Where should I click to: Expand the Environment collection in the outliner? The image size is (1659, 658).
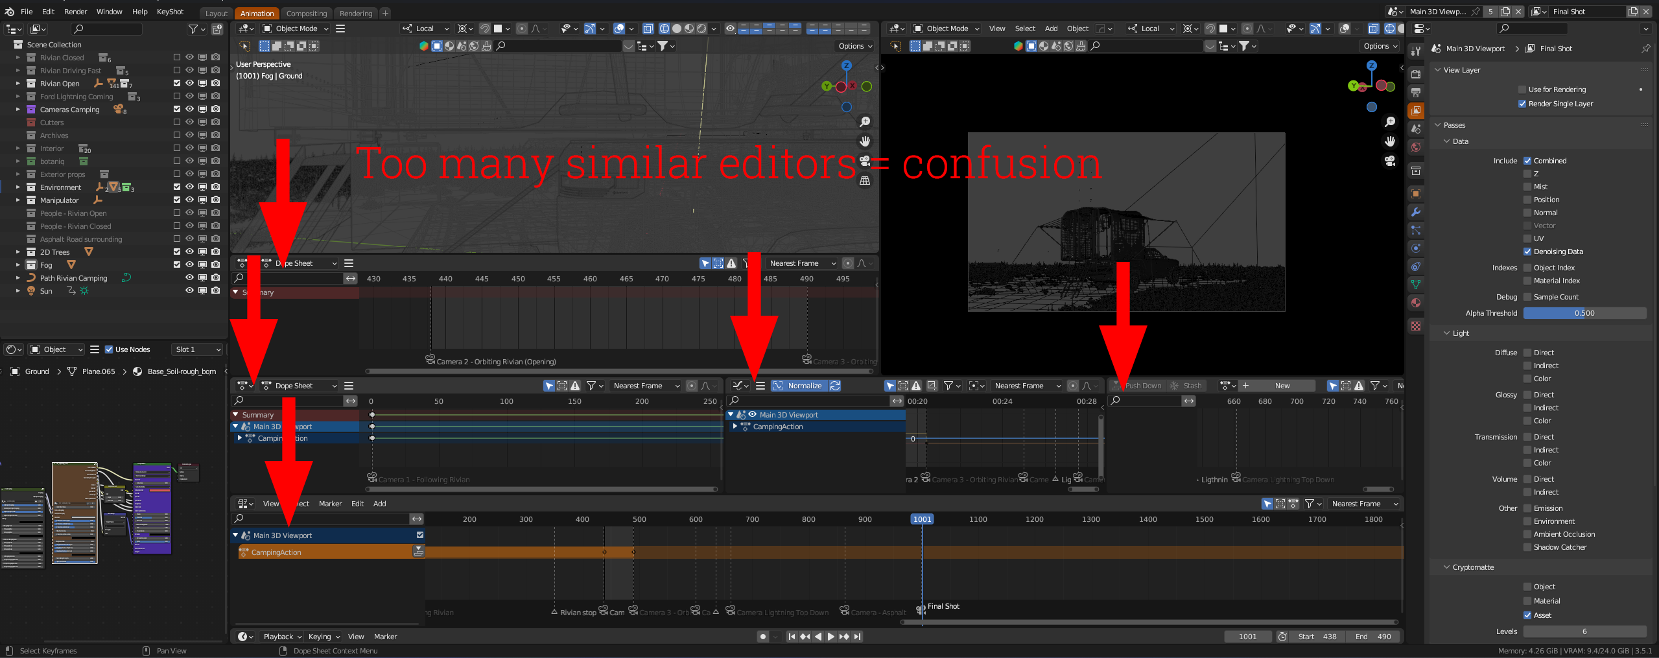tap(18, 187)
